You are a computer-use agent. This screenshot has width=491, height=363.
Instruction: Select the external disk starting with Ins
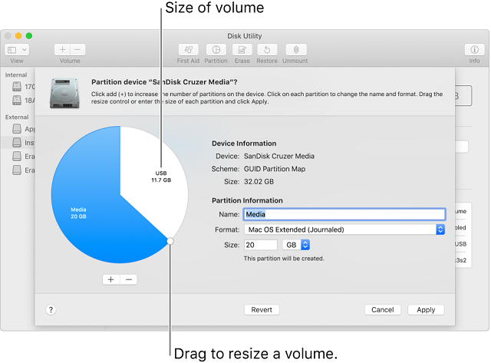18,143
